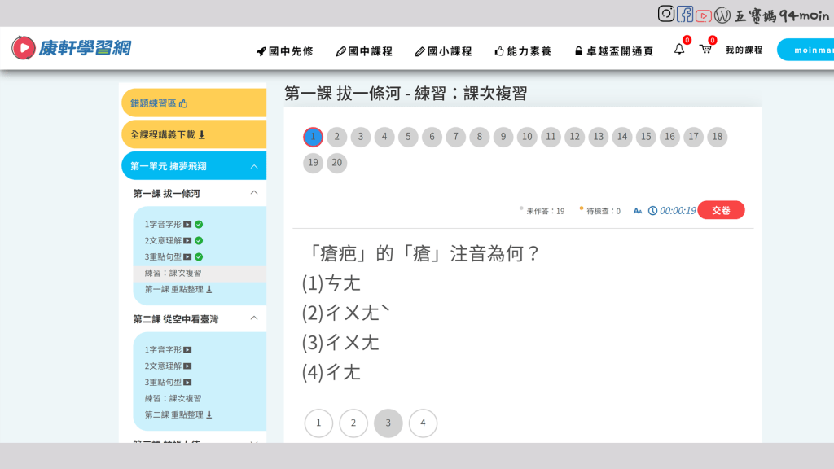Open the 國中課程 menu item
The width and height of the screenshot is (834, 469).
364,51
